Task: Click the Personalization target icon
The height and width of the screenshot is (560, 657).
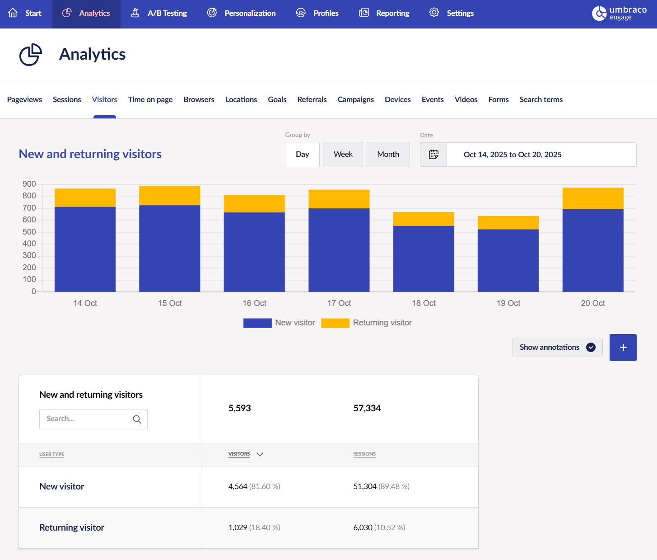Action: pyautogui.click(x=212, y=13)
